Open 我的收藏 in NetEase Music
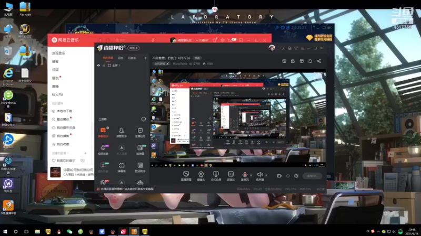This screenshot has height=236, width=421. [x=61, y=144]
